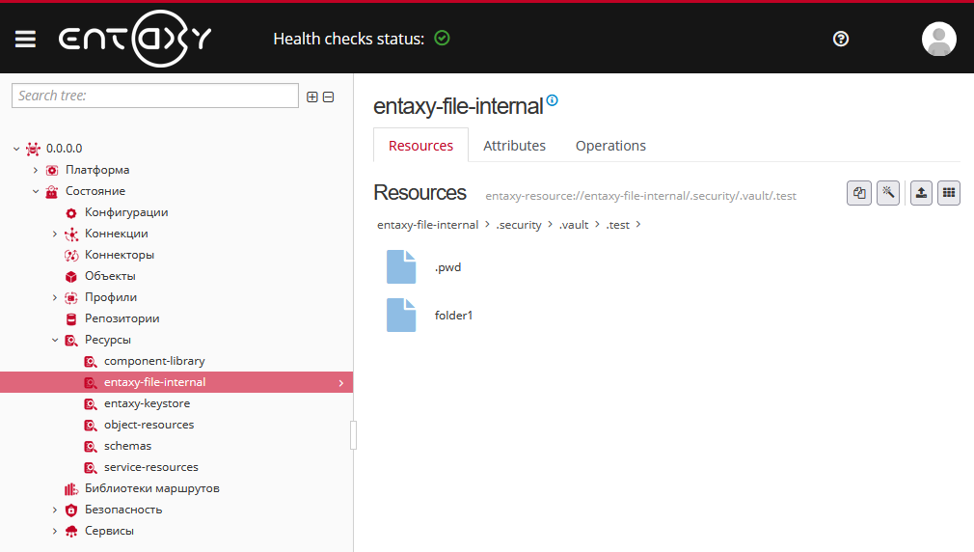Collapse the Ресурсы tree node
974x552 pixels.
(55, 340)
